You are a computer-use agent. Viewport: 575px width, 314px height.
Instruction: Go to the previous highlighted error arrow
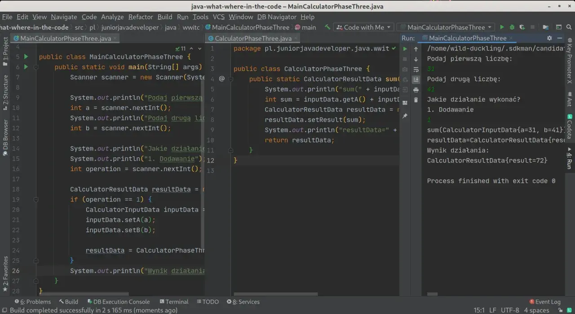(x=192, y=49)
